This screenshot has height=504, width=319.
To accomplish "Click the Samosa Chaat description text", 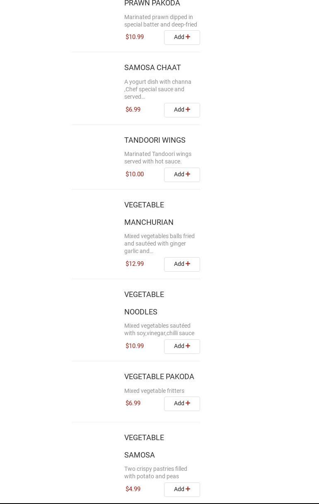I will (x=157, y=89).
